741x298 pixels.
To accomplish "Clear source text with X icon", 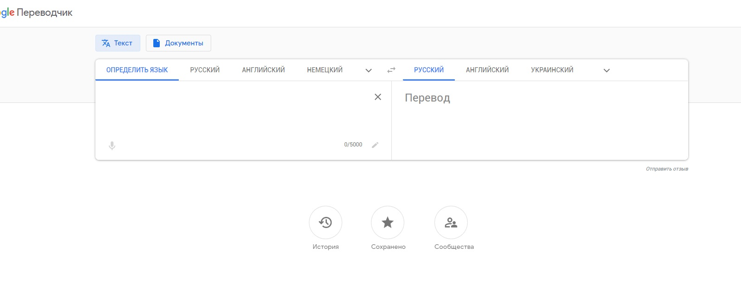I will [x=378, y=97].
